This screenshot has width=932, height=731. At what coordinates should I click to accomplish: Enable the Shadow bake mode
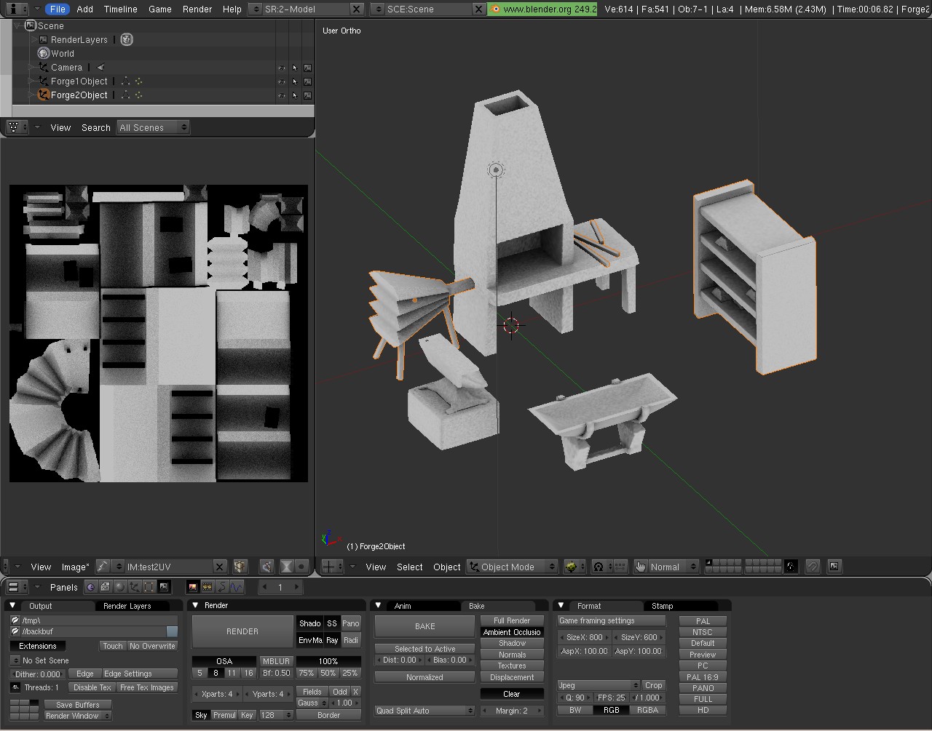[512, 644]
